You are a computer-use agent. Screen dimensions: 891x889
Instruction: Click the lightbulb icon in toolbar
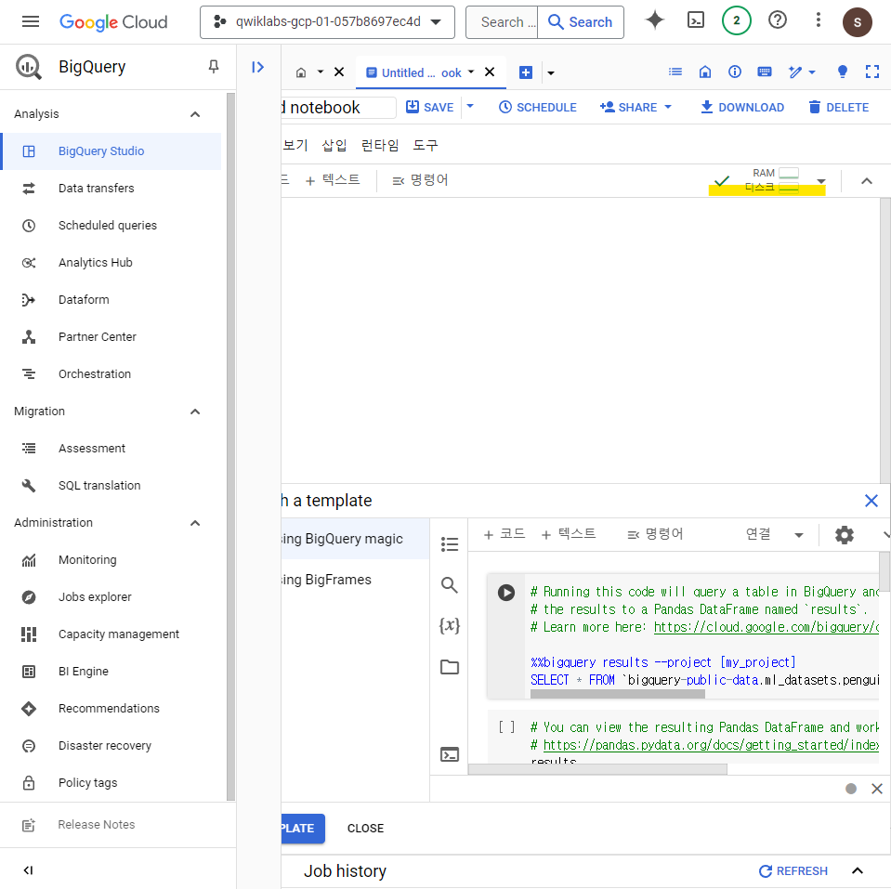[x=842, y=72]
